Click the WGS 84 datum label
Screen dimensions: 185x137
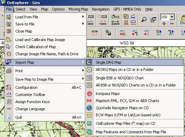click(127, 43)
